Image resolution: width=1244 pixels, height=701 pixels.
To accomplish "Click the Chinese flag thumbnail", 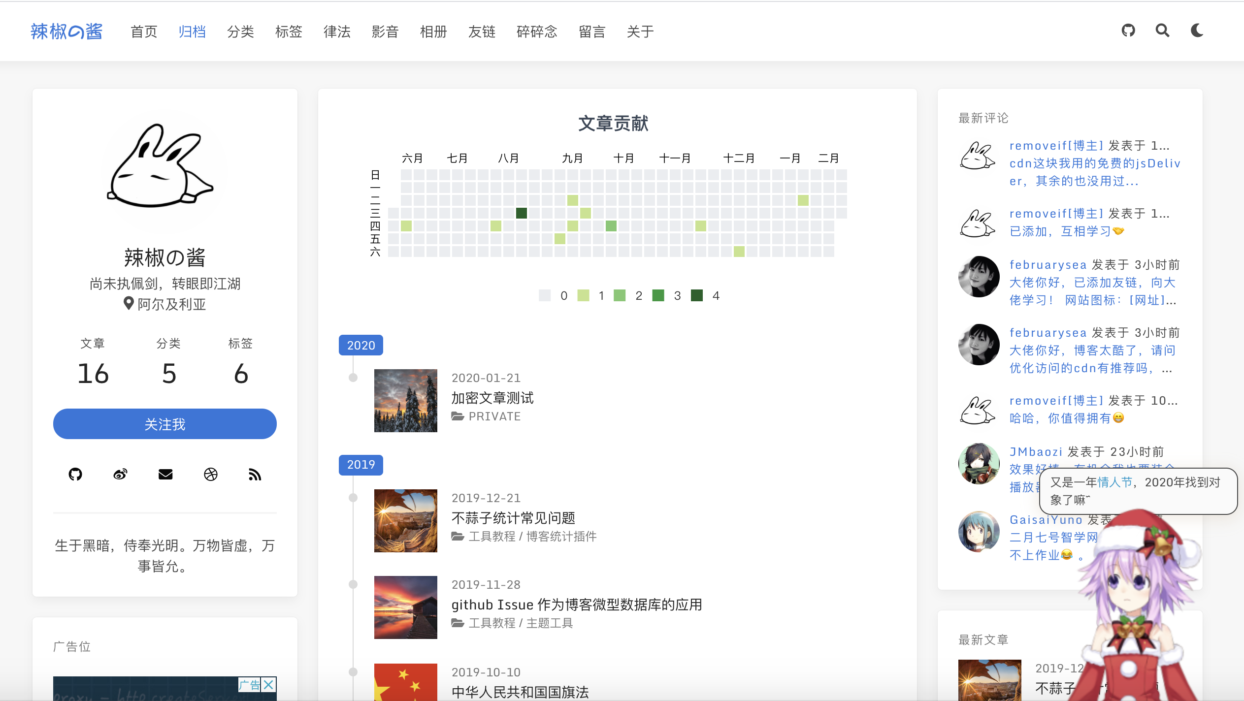I will [x=406, y=682].
